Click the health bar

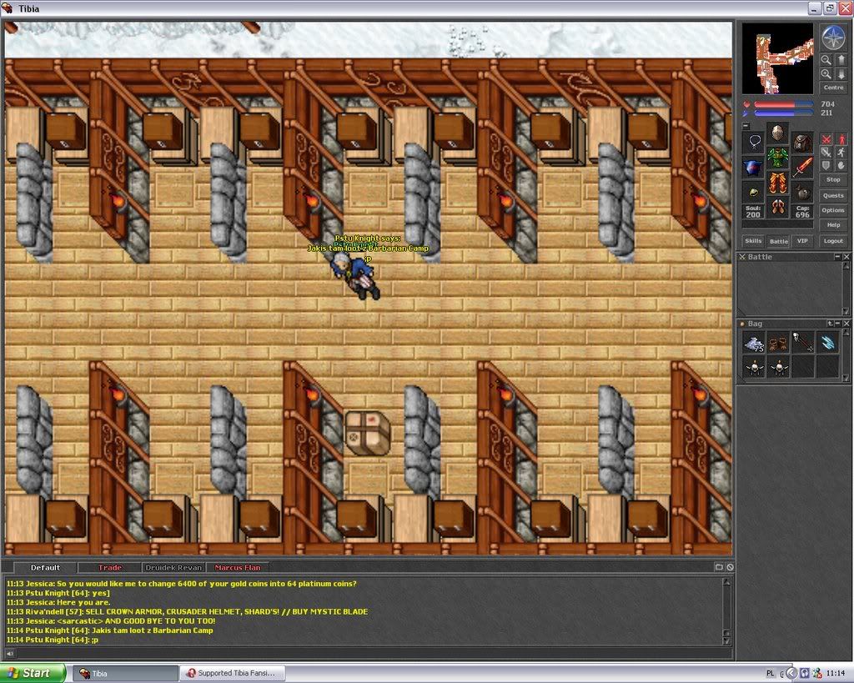pos(783,104)
